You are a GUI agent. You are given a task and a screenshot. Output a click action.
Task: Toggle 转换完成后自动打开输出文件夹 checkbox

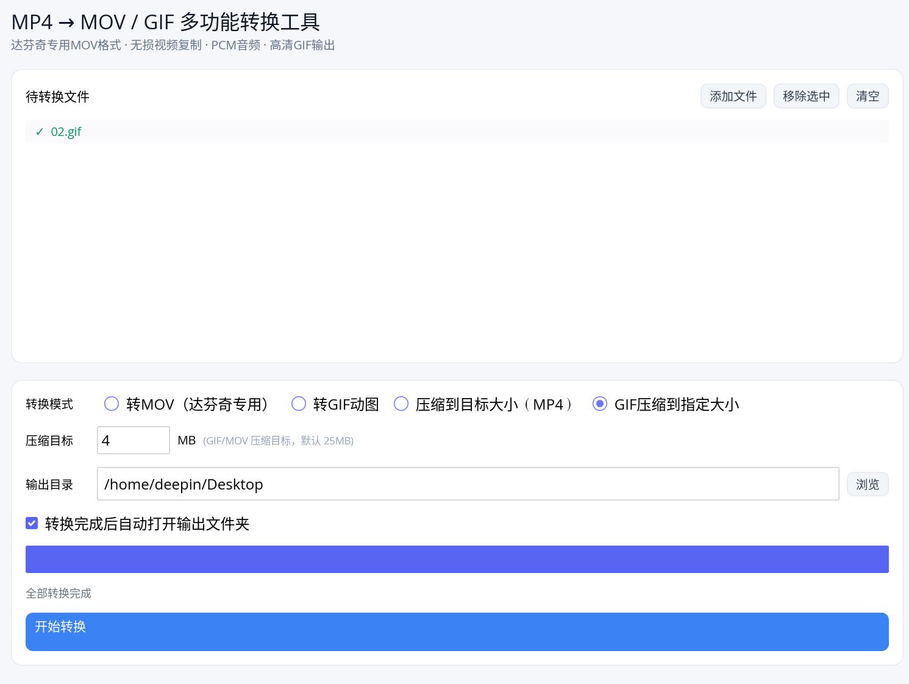click(x=32, y=523)
